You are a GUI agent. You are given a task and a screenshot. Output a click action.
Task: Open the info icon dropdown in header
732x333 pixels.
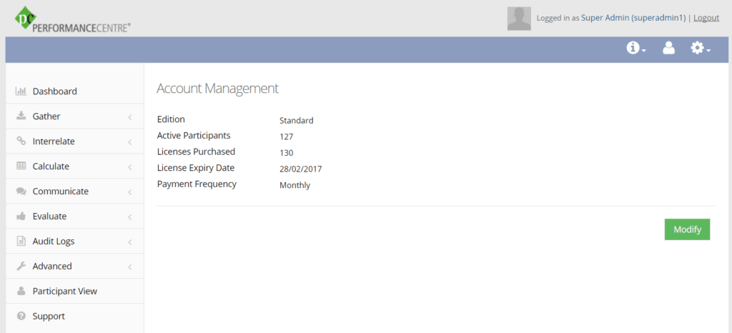coord(635,48)
